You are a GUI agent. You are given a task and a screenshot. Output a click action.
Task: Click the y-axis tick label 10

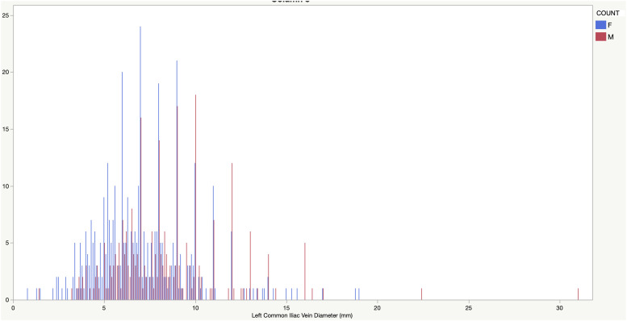coord(6,186)
